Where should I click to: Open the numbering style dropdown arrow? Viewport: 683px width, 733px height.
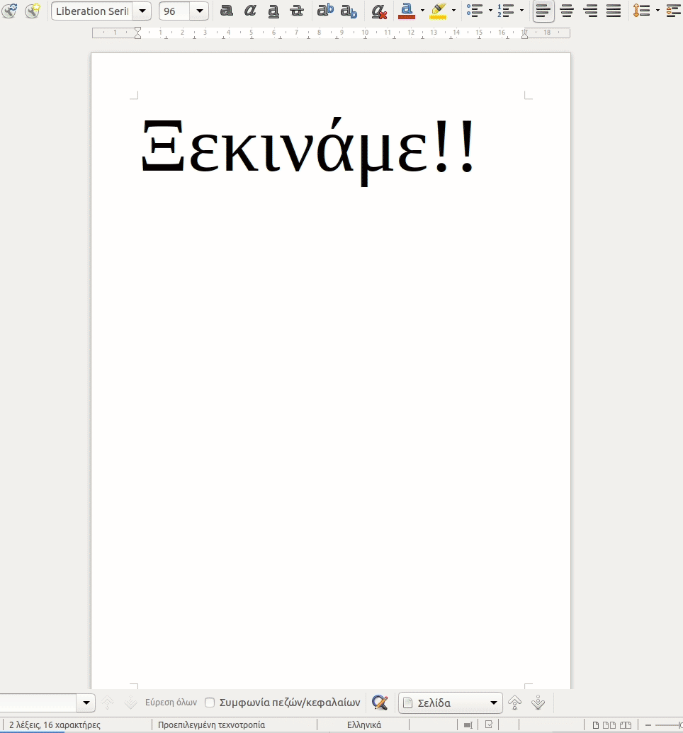[521, 11]
